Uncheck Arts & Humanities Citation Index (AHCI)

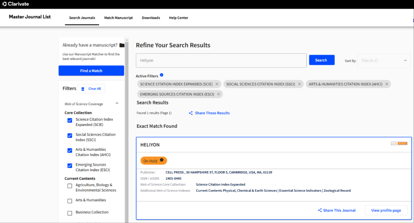pos(70,150)
